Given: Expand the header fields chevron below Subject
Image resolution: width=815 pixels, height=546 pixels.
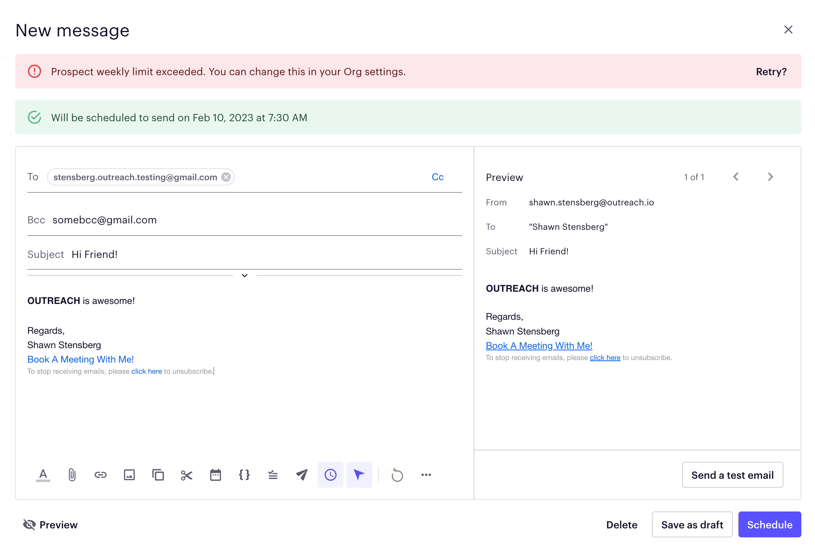Looking at the screenshot, I should (x=245, y=276).
